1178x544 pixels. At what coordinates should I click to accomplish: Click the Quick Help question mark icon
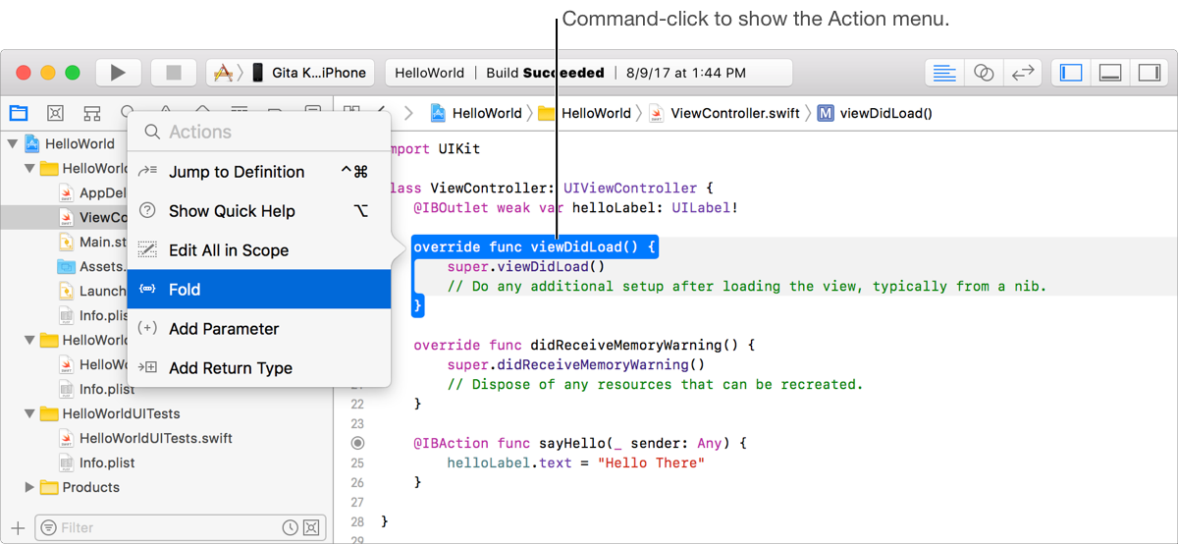tap(147, 211)
